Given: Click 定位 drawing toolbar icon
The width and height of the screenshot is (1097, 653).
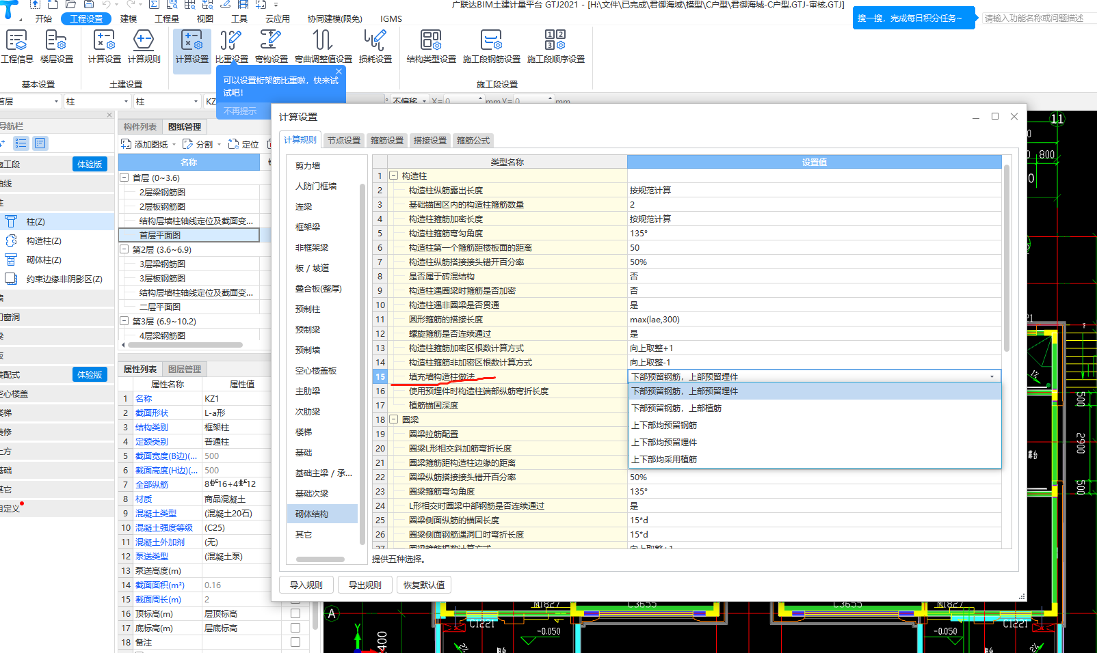Looking at the screenshot, I should point(233,144).
